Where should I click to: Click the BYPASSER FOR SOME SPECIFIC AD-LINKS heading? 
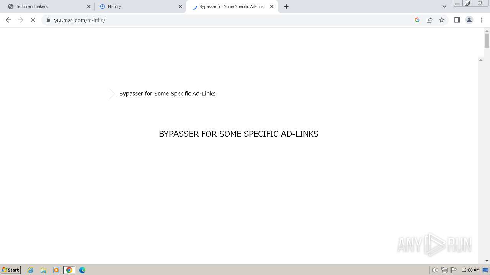[238, 134]
